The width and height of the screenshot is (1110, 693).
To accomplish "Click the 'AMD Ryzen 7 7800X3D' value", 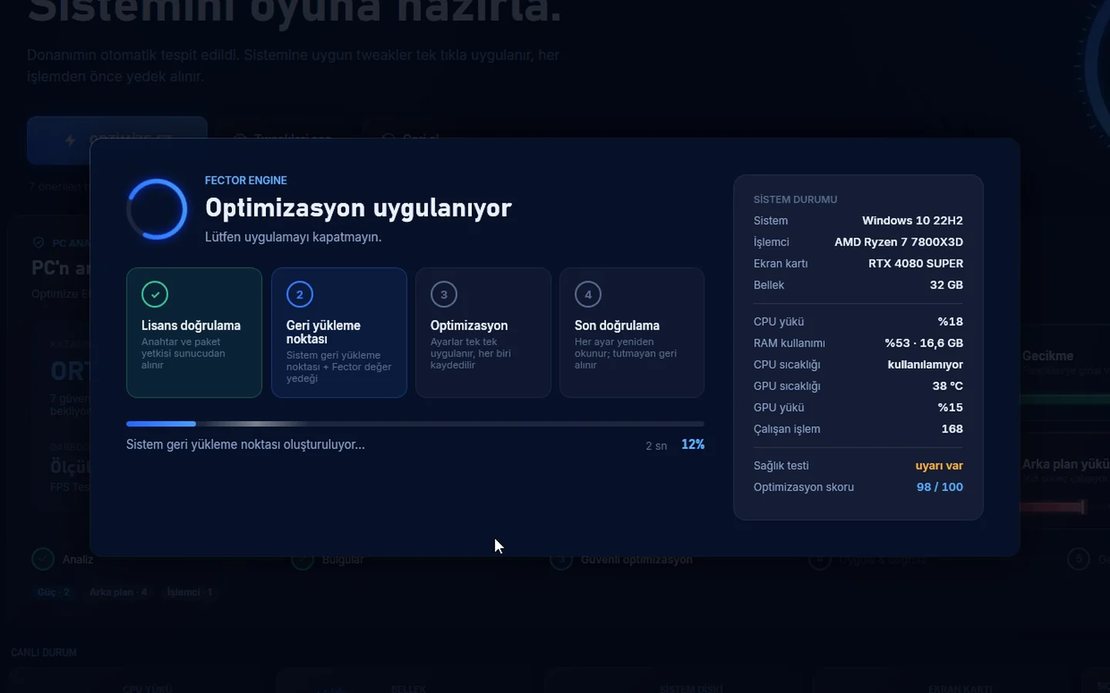I will (899, 242).
